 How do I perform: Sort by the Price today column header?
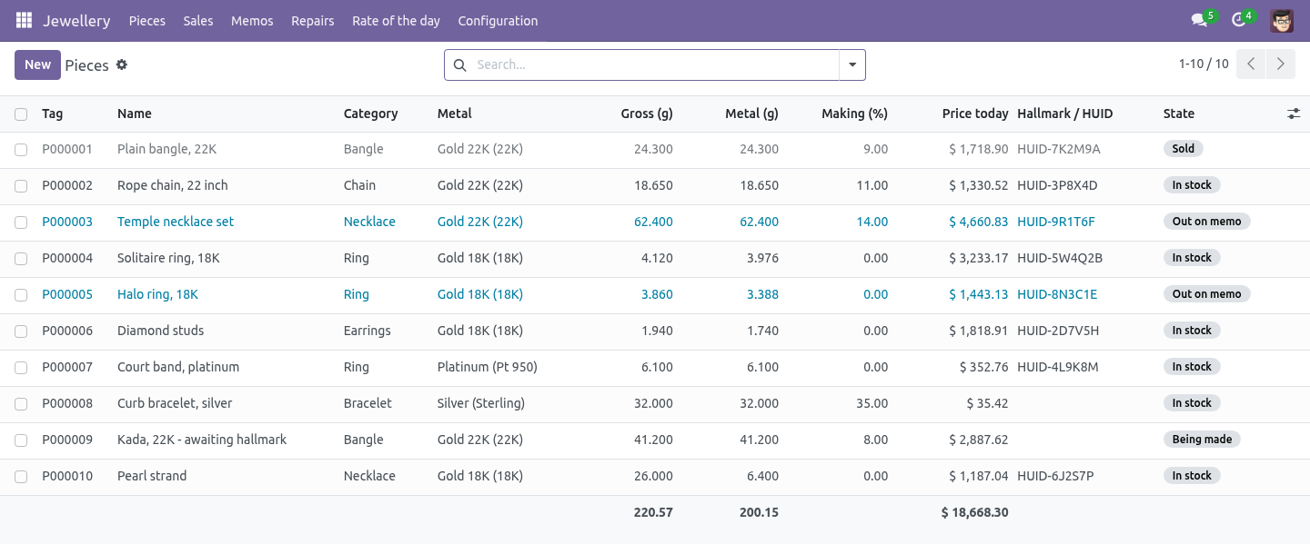point(975,114)
